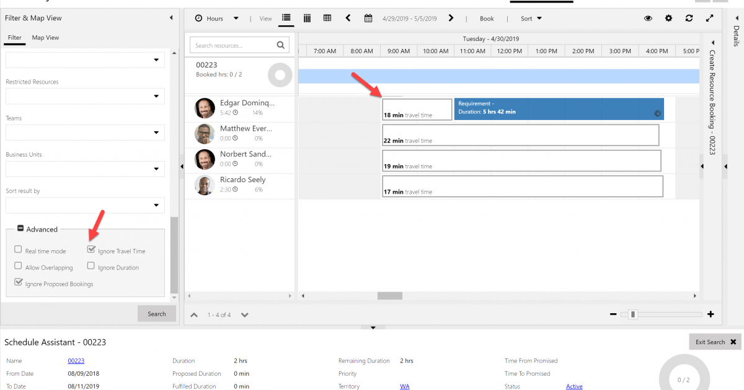Open schedule board settings via the gear icon

(668, 19)
